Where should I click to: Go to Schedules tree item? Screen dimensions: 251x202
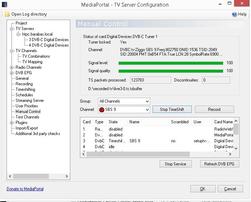[24, 95]
